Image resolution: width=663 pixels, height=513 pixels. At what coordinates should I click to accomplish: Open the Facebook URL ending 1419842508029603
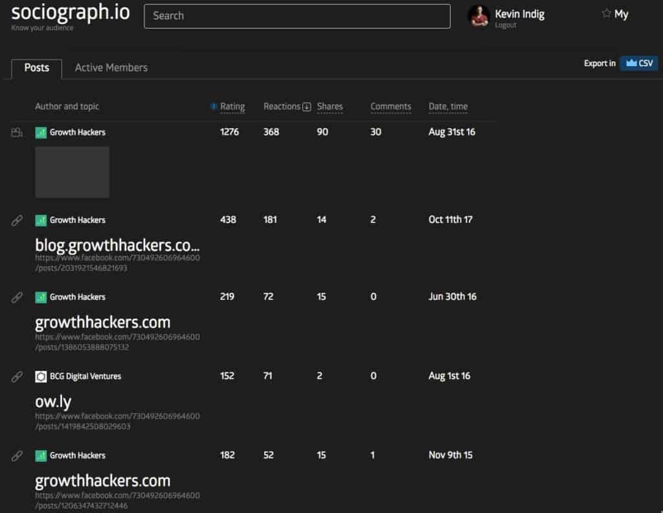coord(118,421)
